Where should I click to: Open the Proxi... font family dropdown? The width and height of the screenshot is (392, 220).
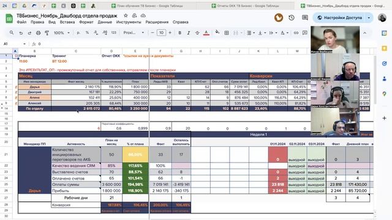(x=134, y=32)
